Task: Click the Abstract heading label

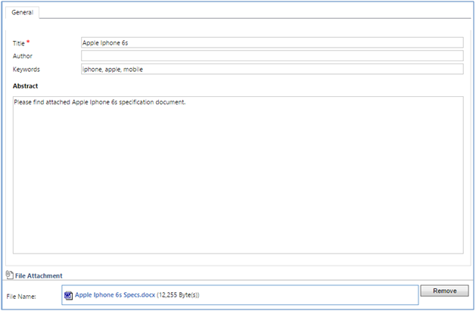Action: click(x=25, y=86)
